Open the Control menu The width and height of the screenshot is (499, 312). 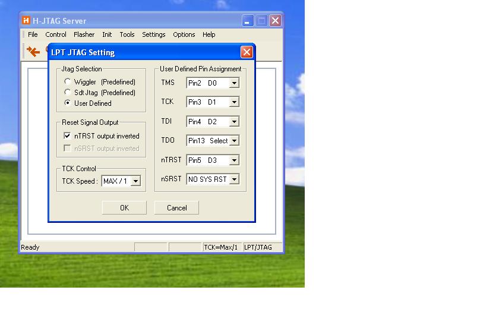56,34
